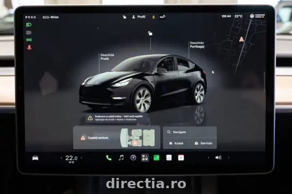Screen dimensions: 292x194
Task: Open the all apps launcher icon
Action: click(x=145, y=158)
